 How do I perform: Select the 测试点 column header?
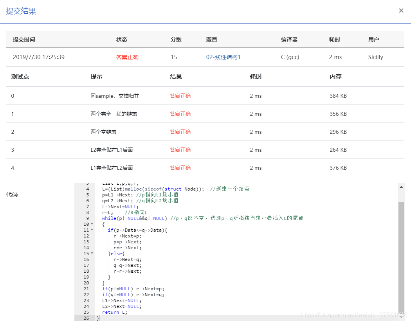20,77
